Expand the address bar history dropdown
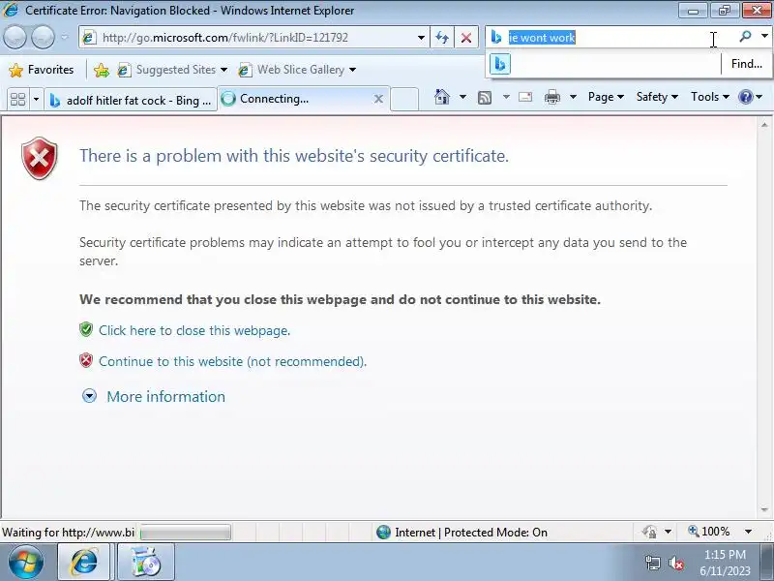The image size is (774, 581). pos(421,38)
